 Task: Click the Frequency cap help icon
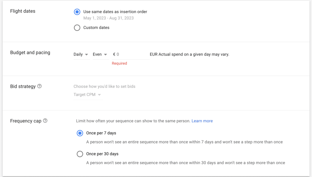tap(45, 121)
